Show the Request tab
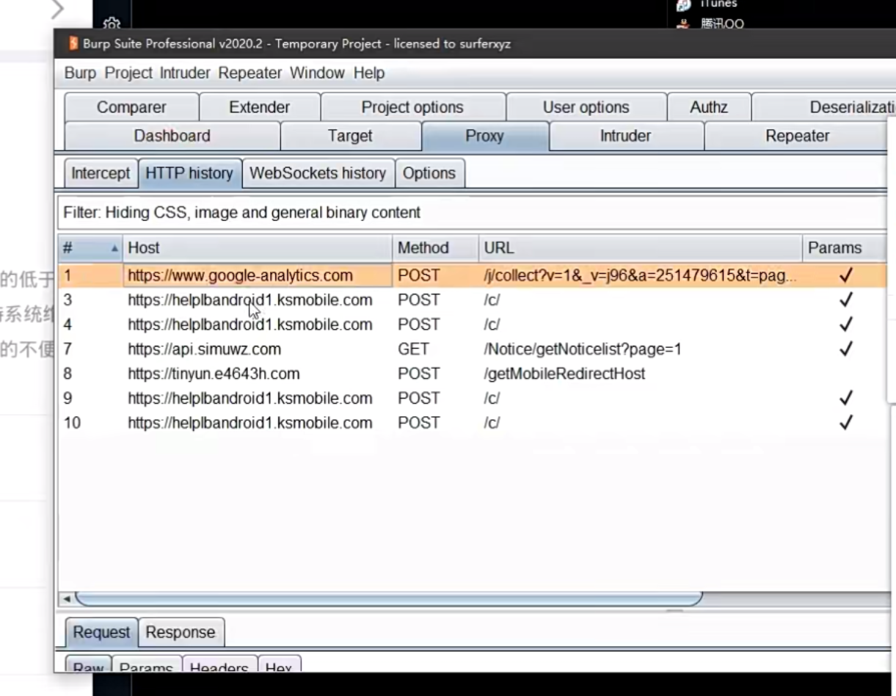This screenshot has height=696, width=896. [x=101, y=632]
